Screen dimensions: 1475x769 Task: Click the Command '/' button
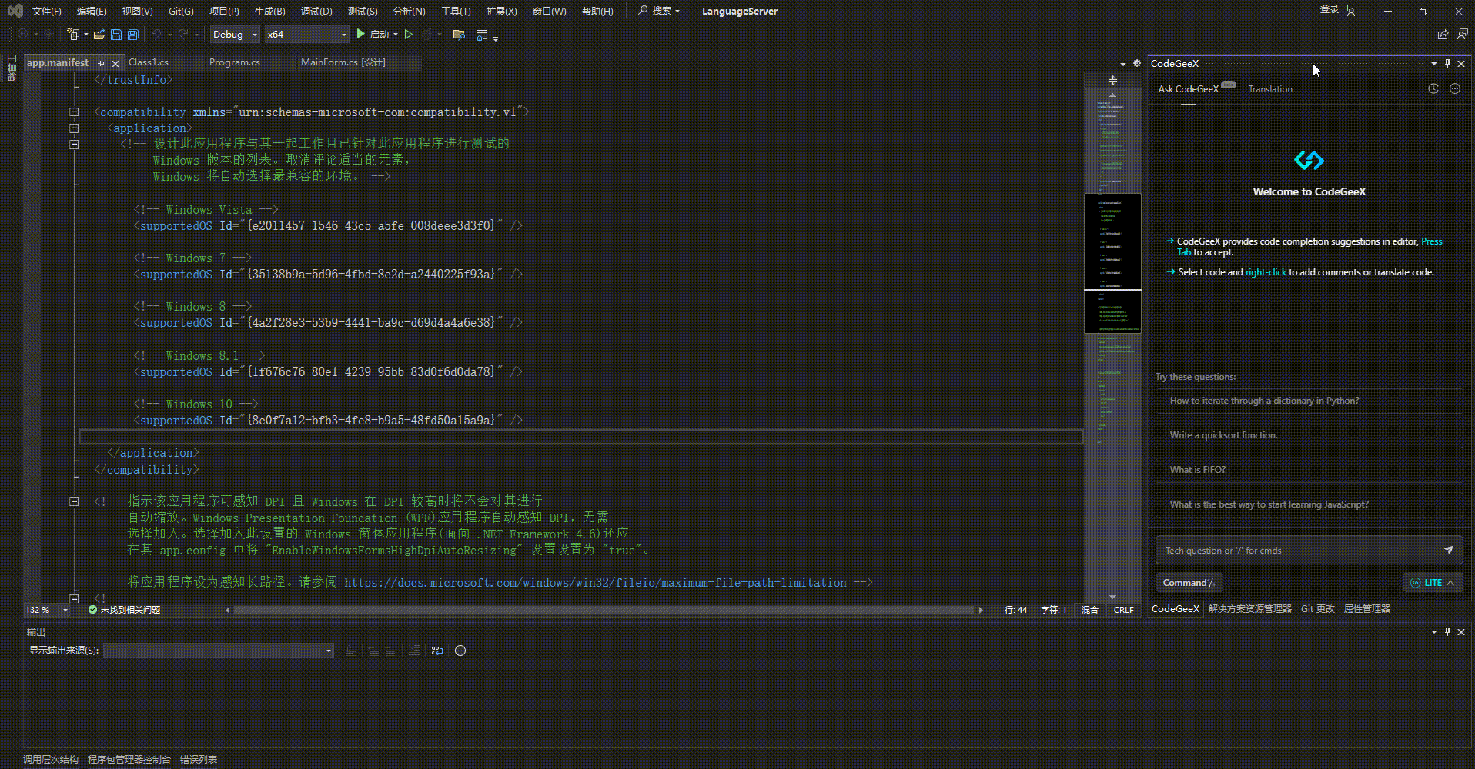(x=1189, y=583)
